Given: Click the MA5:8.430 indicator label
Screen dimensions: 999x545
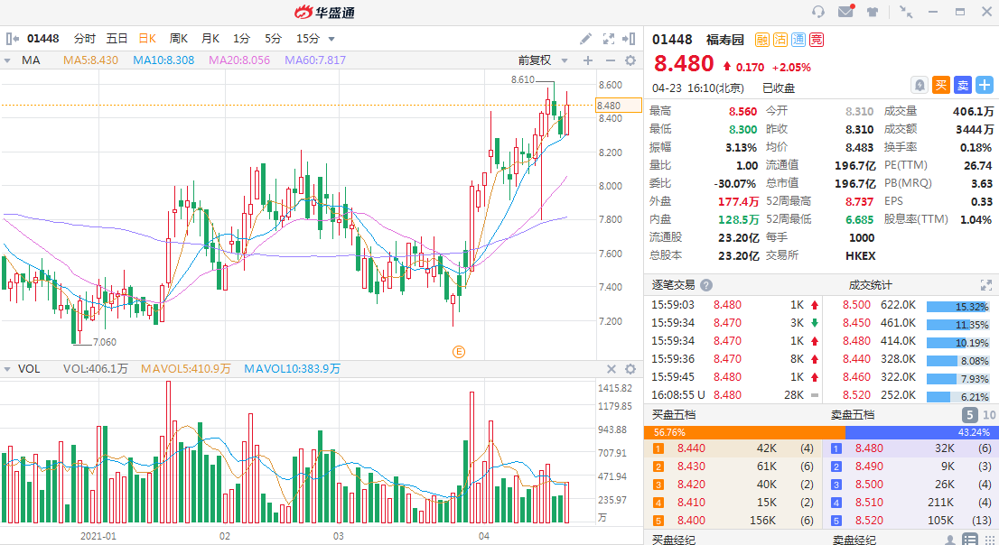Looking at the screenshot, I should coord(90,60).
